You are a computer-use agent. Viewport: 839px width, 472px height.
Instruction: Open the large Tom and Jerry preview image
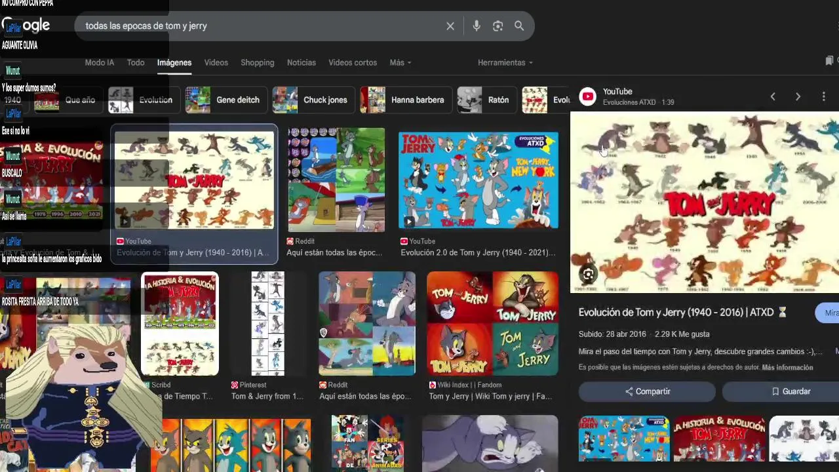[705, 202]
